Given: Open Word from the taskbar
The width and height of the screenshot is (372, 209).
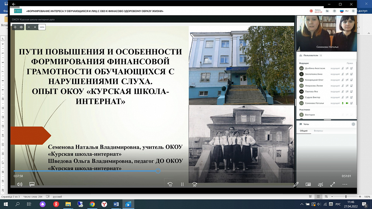Looking at the screenshot, I should pos(116,204).
